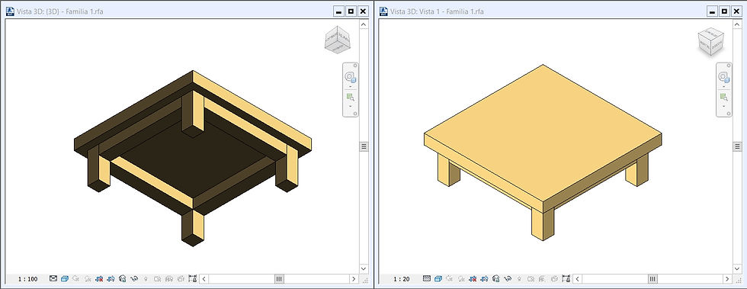Toggle Sun Path in left (3D) view

[x=75, y=278]
